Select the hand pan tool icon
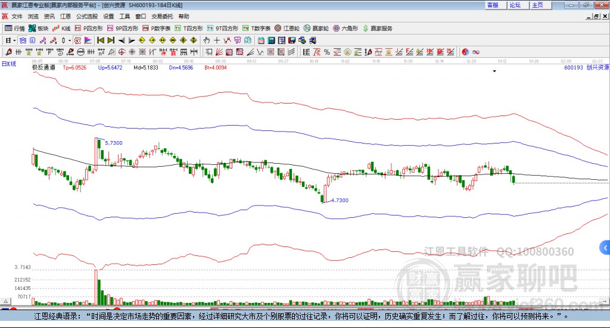610x328 pixels. [207, 40]
